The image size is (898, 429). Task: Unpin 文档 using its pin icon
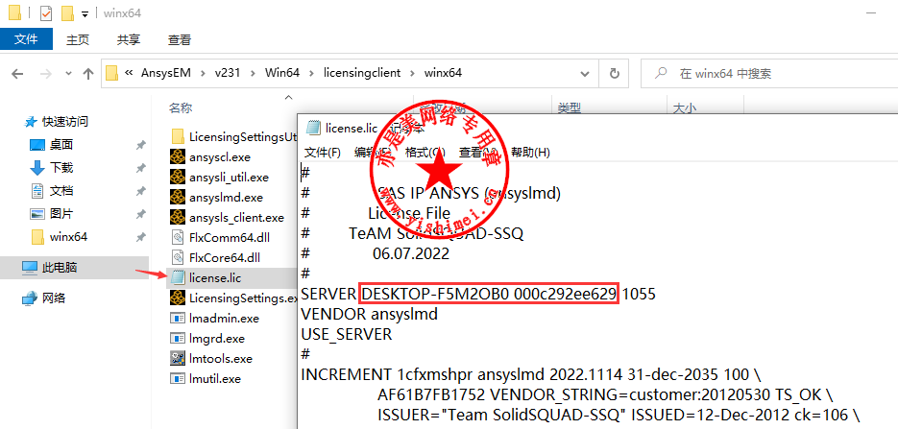click(x=140, y=191)
